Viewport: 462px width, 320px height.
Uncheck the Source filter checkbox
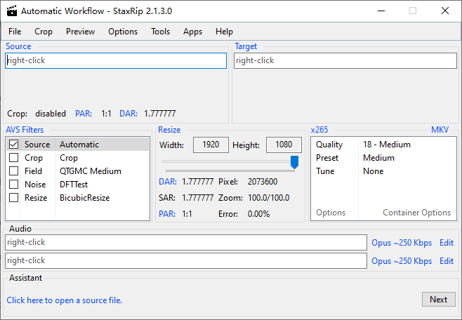click(13, 145)
